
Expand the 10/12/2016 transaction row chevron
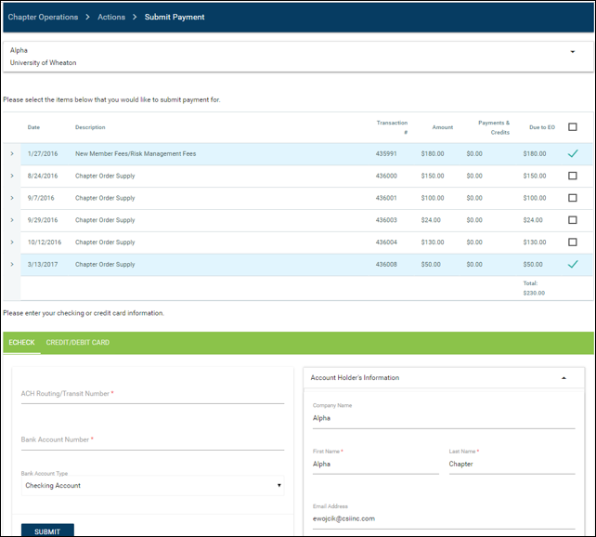12,242
